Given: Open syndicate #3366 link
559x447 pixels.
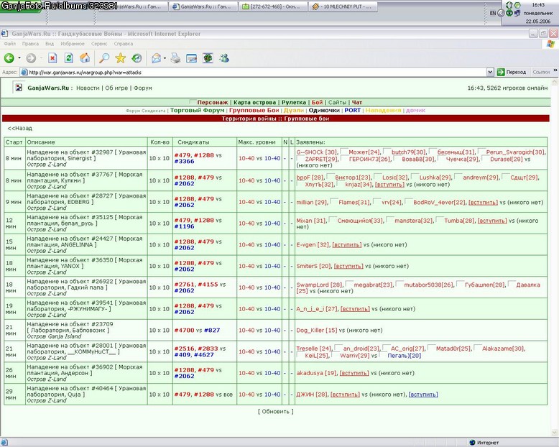Looking at the screenshot, I should point(185,162).
